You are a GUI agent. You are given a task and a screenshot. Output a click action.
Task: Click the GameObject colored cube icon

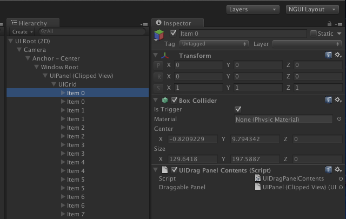(159, 35)
